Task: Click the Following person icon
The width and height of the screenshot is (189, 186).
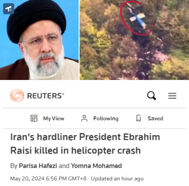Action: 84,118
